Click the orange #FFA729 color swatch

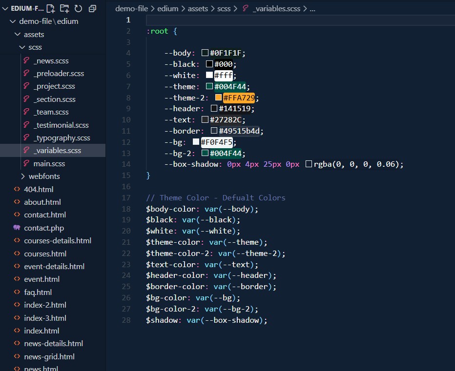tap(218, 98)
